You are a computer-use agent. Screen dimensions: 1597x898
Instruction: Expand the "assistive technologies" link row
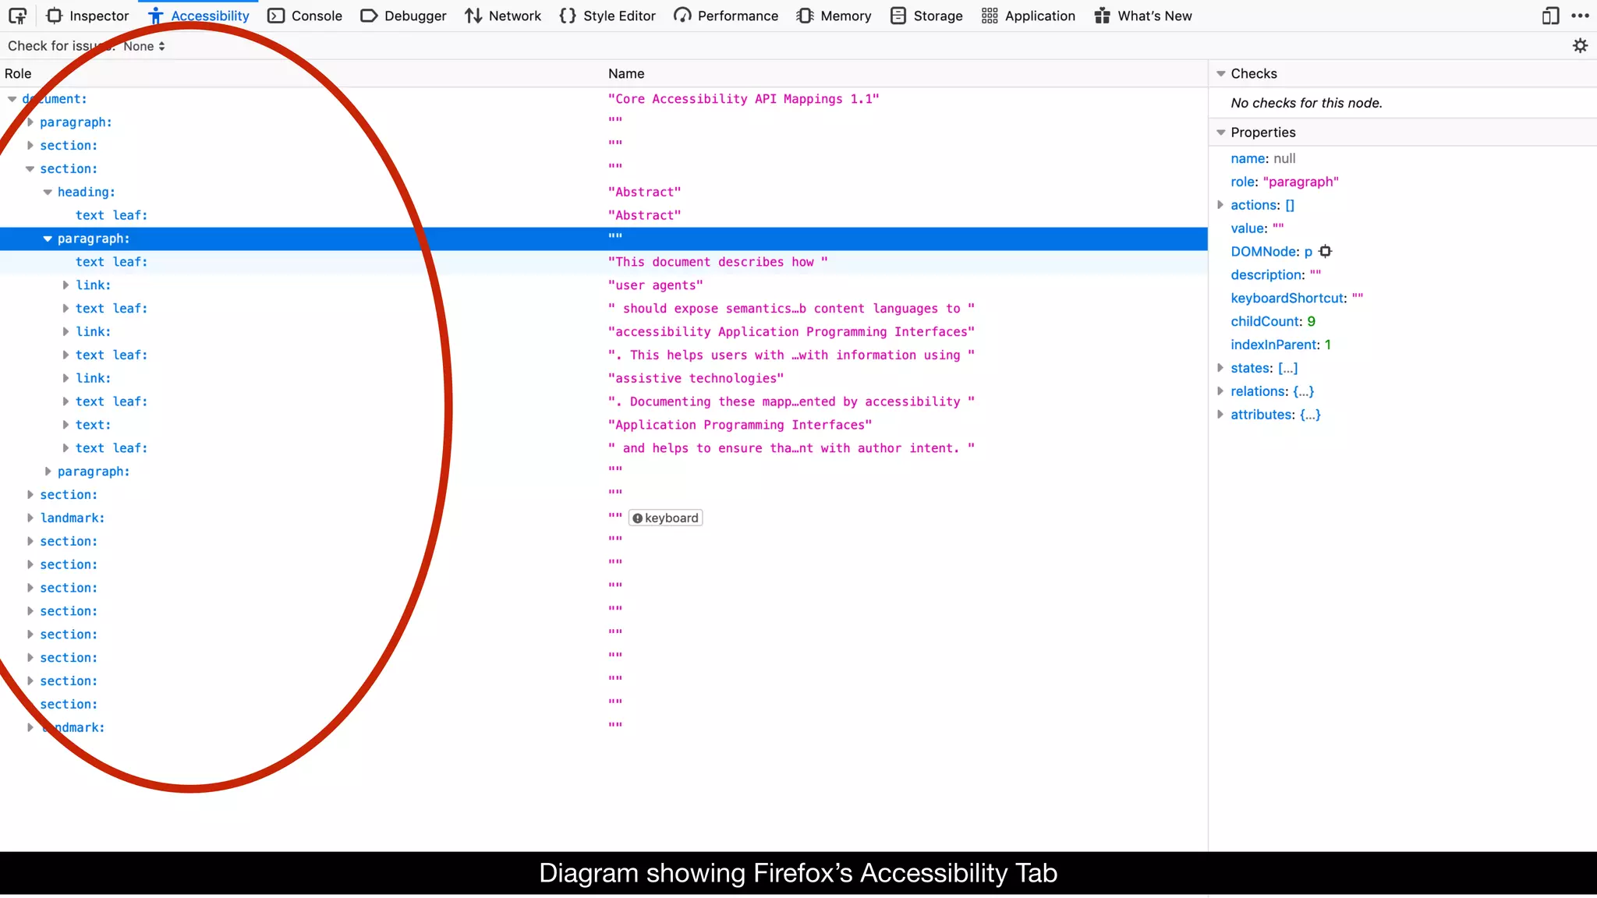pyautogui.click(x=66, y=378)
